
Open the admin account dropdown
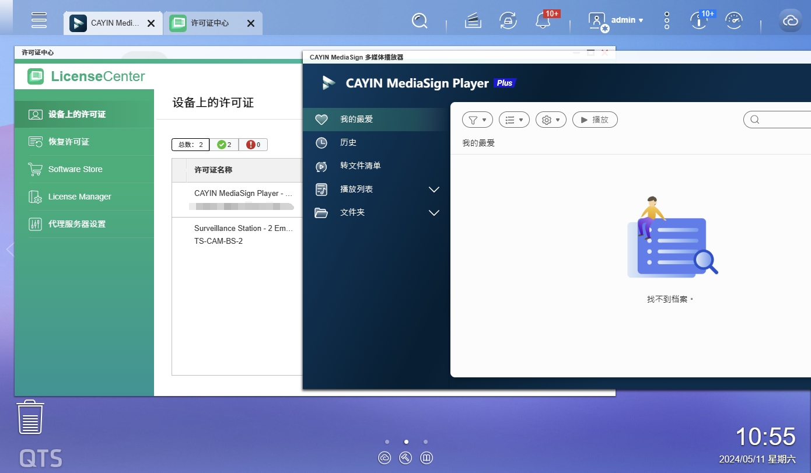[627, 20]
